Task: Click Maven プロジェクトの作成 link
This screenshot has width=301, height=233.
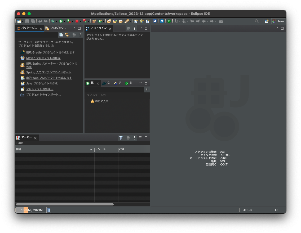Action: click(43, 58)
